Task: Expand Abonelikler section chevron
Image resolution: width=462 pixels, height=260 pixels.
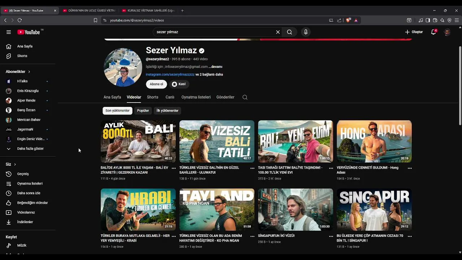Action: [29, 72]
